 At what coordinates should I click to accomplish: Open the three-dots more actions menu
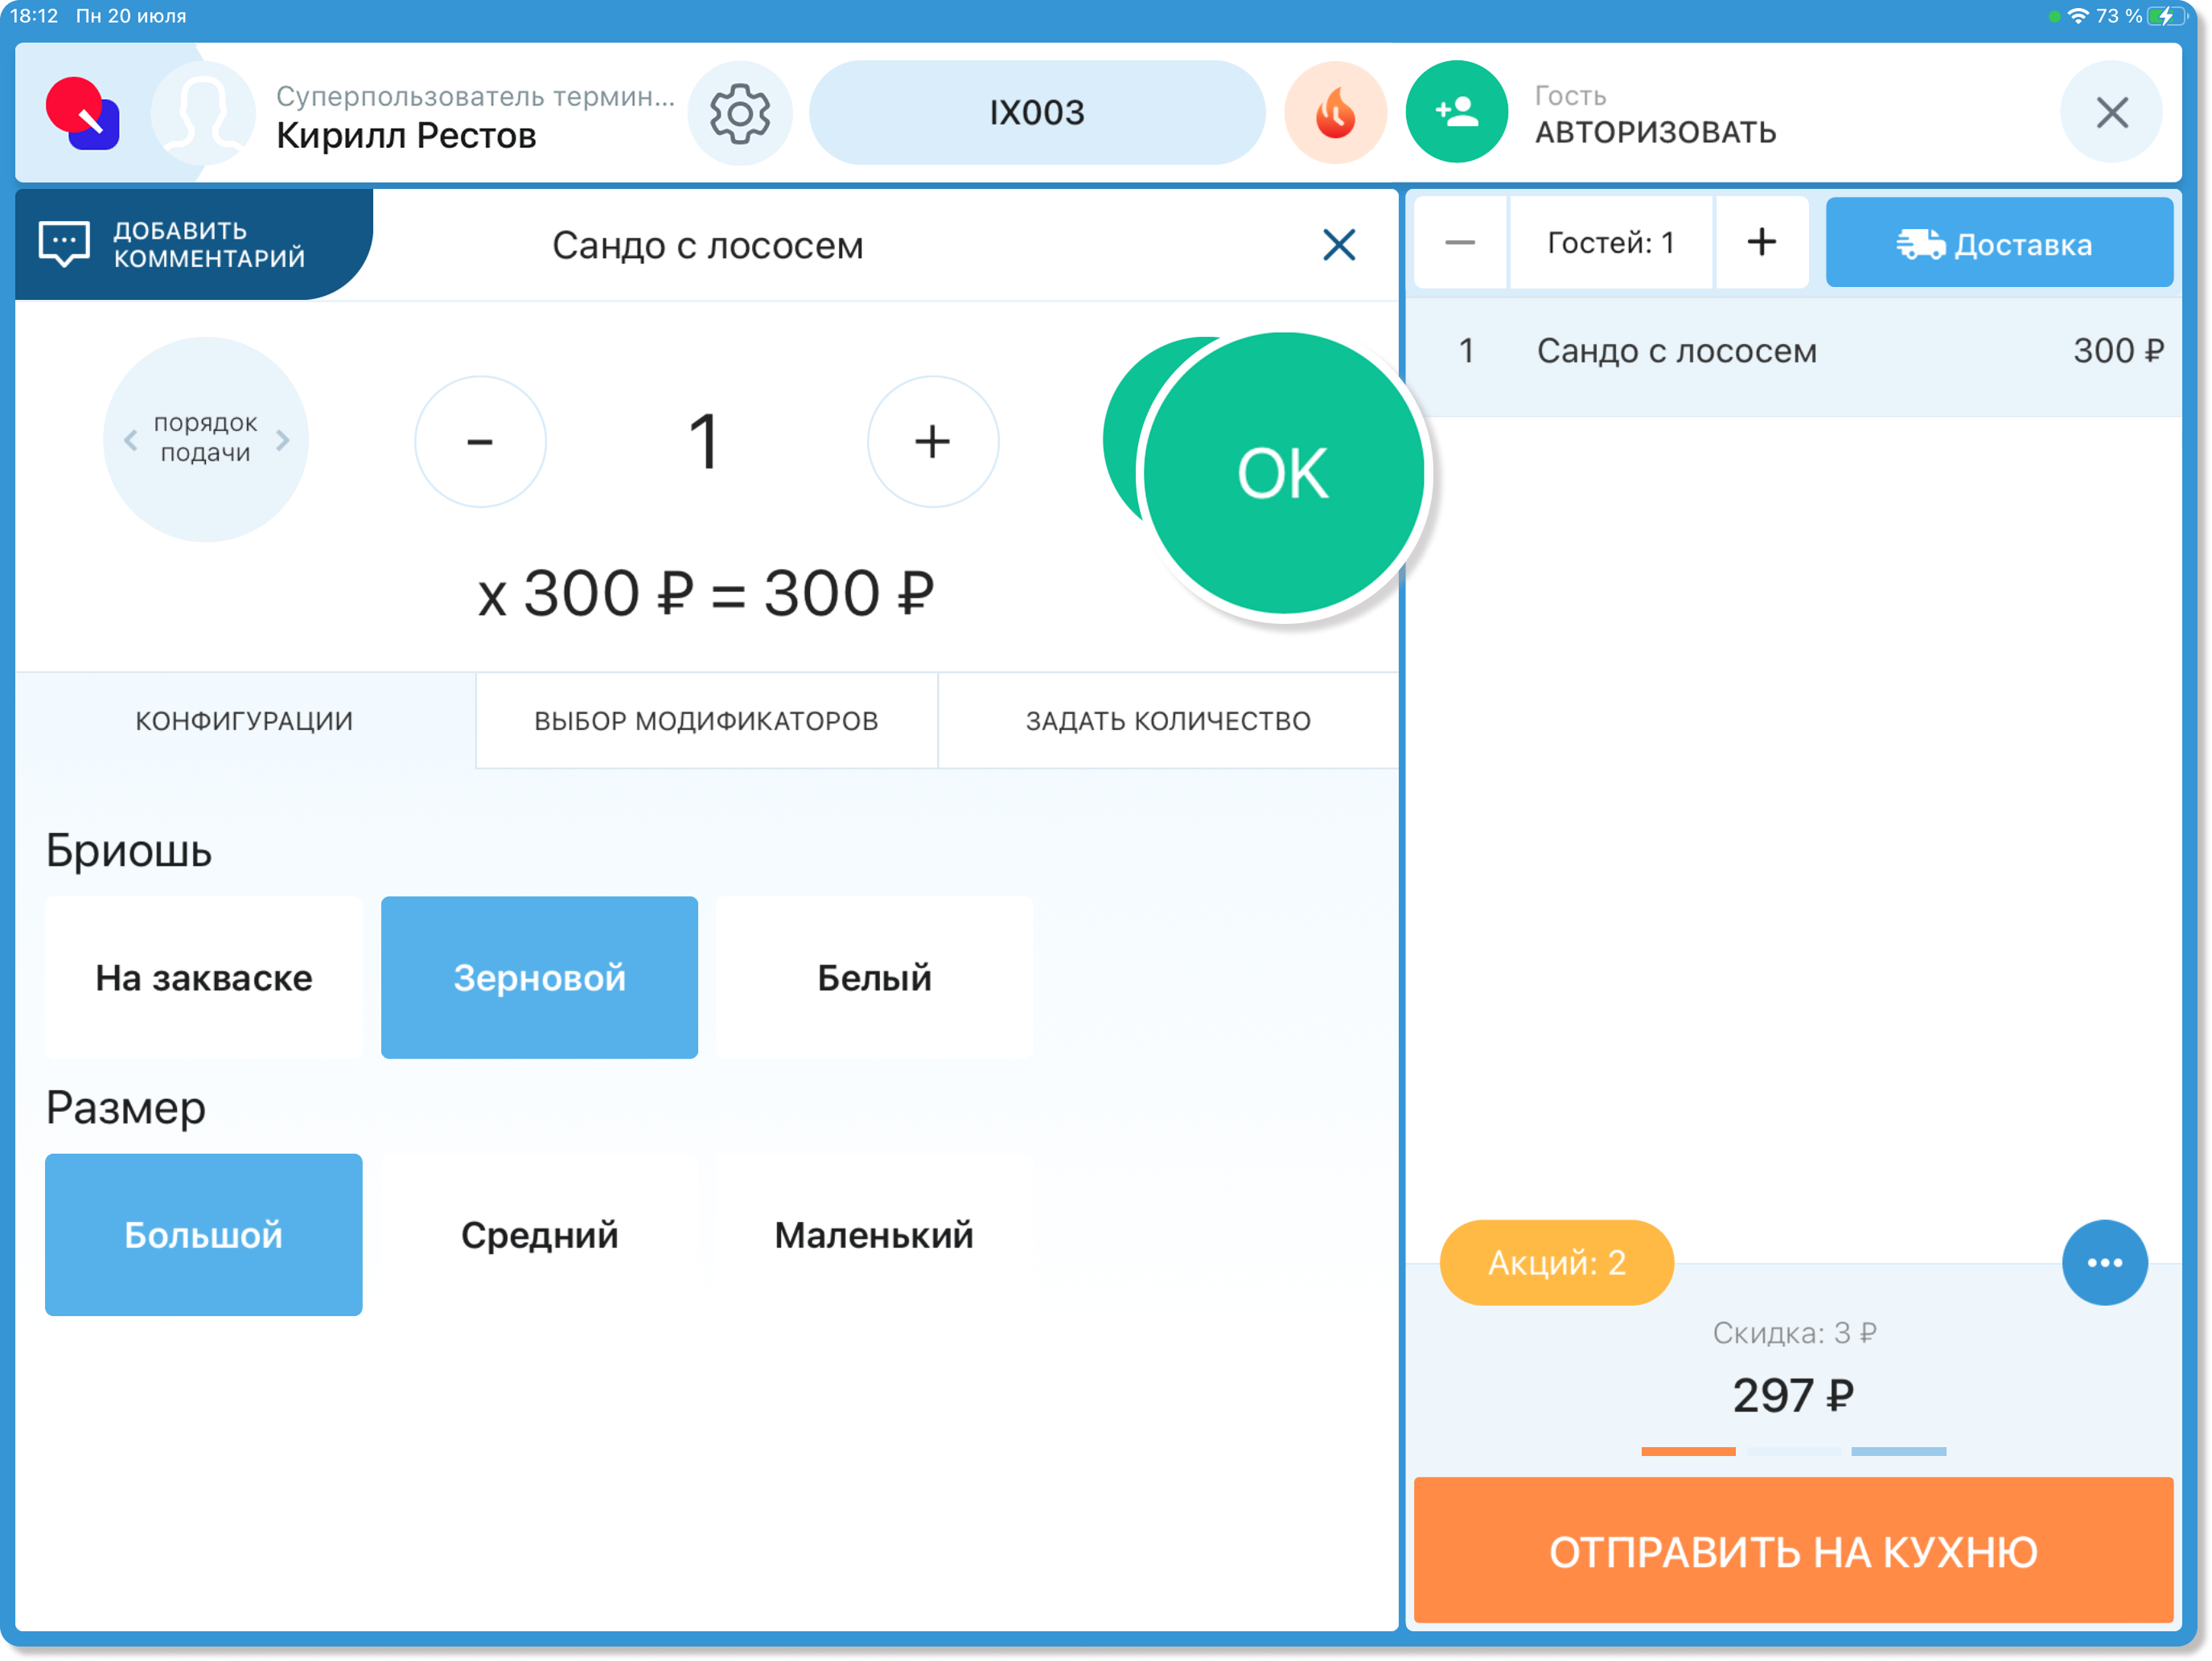(x=2105, y=1262)
